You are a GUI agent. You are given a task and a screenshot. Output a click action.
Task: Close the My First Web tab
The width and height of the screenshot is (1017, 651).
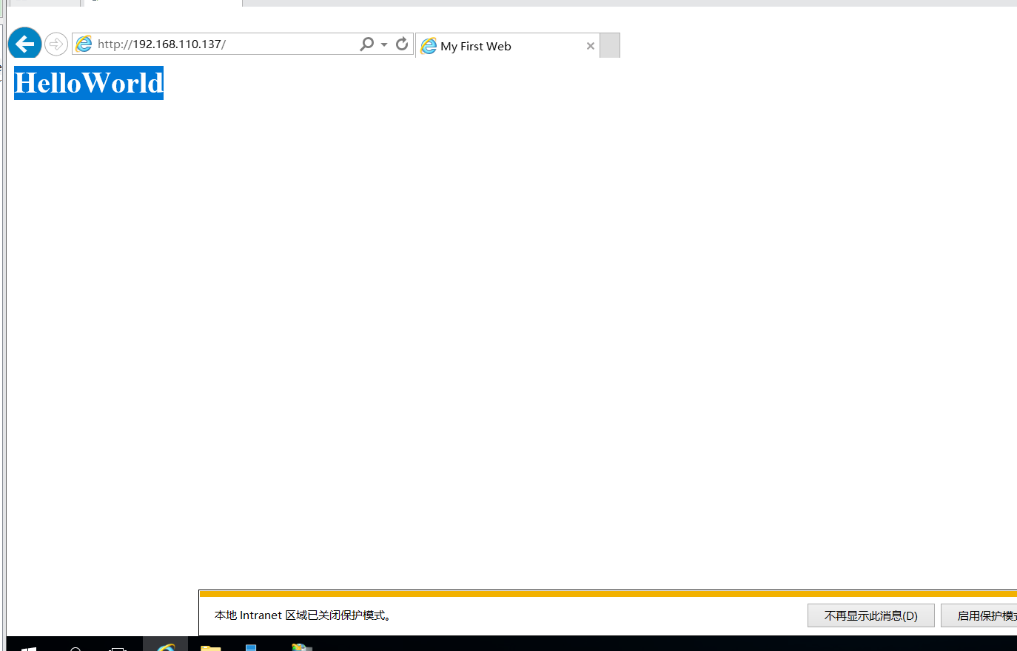[591, 46]
